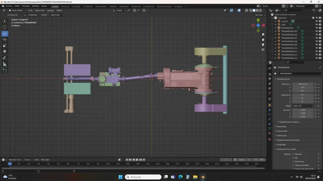Switch orthographic/perspective grid icon
Screen dimensions: 323x181
(x=263, y=50)
